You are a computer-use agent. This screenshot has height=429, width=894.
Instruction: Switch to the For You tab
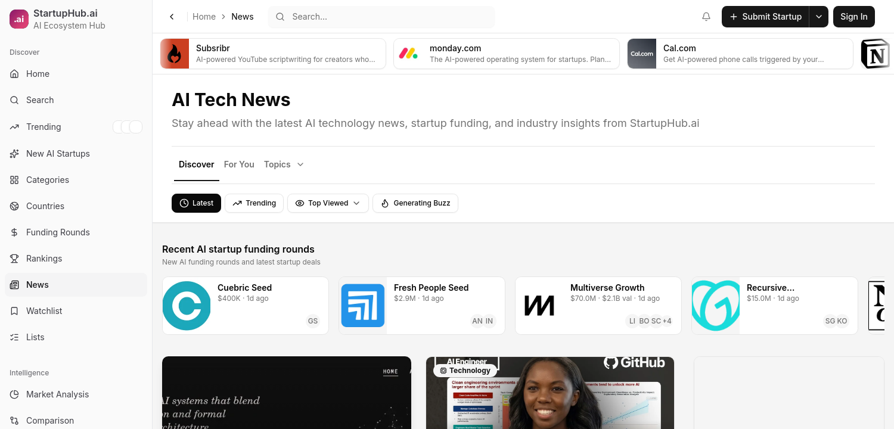click(x=239, y=164)
